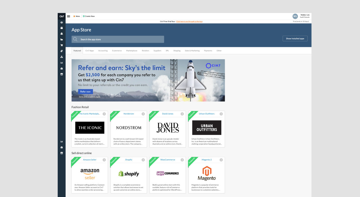Image resolution: width=360 pixels, height=197 pixels.
Task: Click the arrow icon on the Shopify card
Action: 143,160
